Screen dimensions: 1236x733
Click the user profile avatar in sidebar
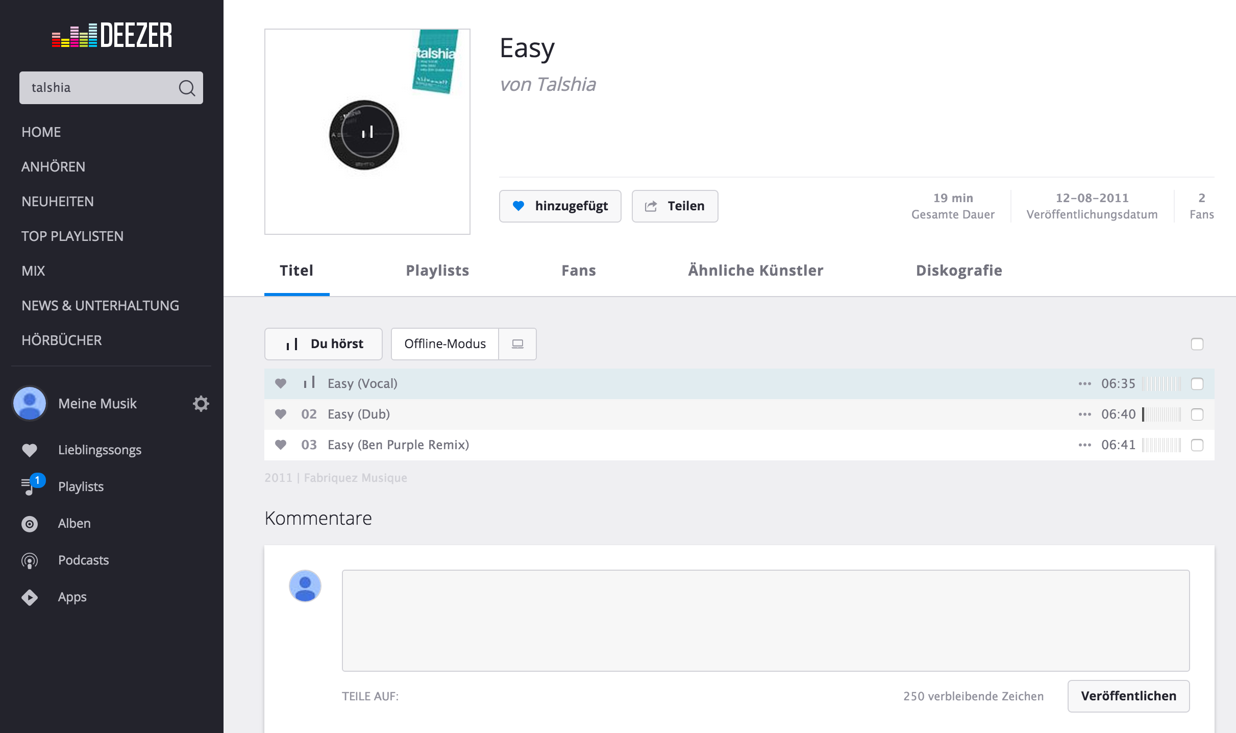30,404
